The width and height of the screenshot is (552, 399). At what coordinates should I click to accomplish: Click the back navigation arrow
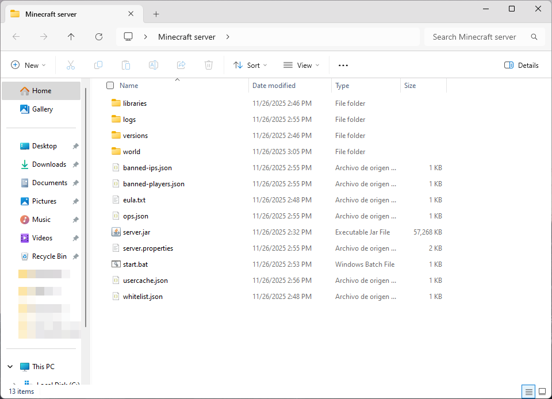(x=16, y=36)
